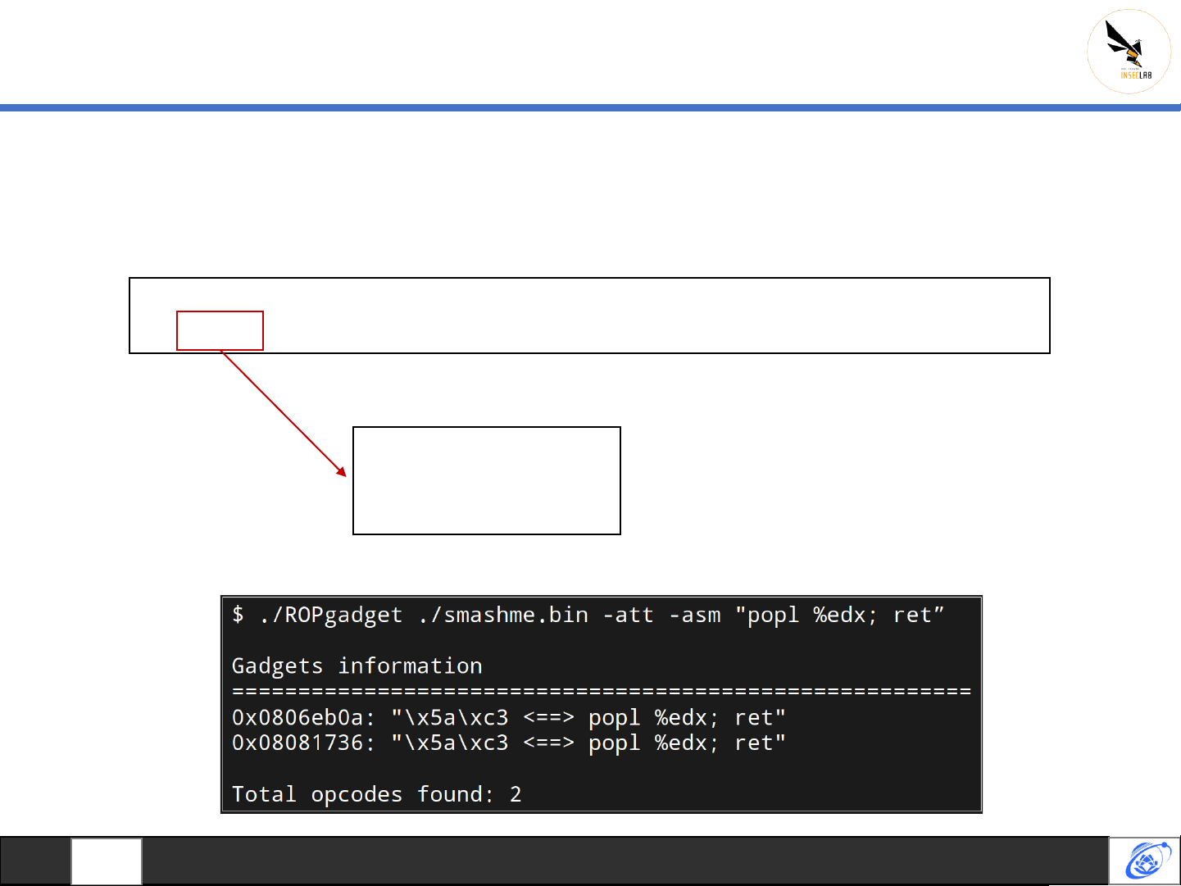Screen dimensions: 1181x886
Task: Click the equals-sign separator line
Action: (x=601, y=692)
